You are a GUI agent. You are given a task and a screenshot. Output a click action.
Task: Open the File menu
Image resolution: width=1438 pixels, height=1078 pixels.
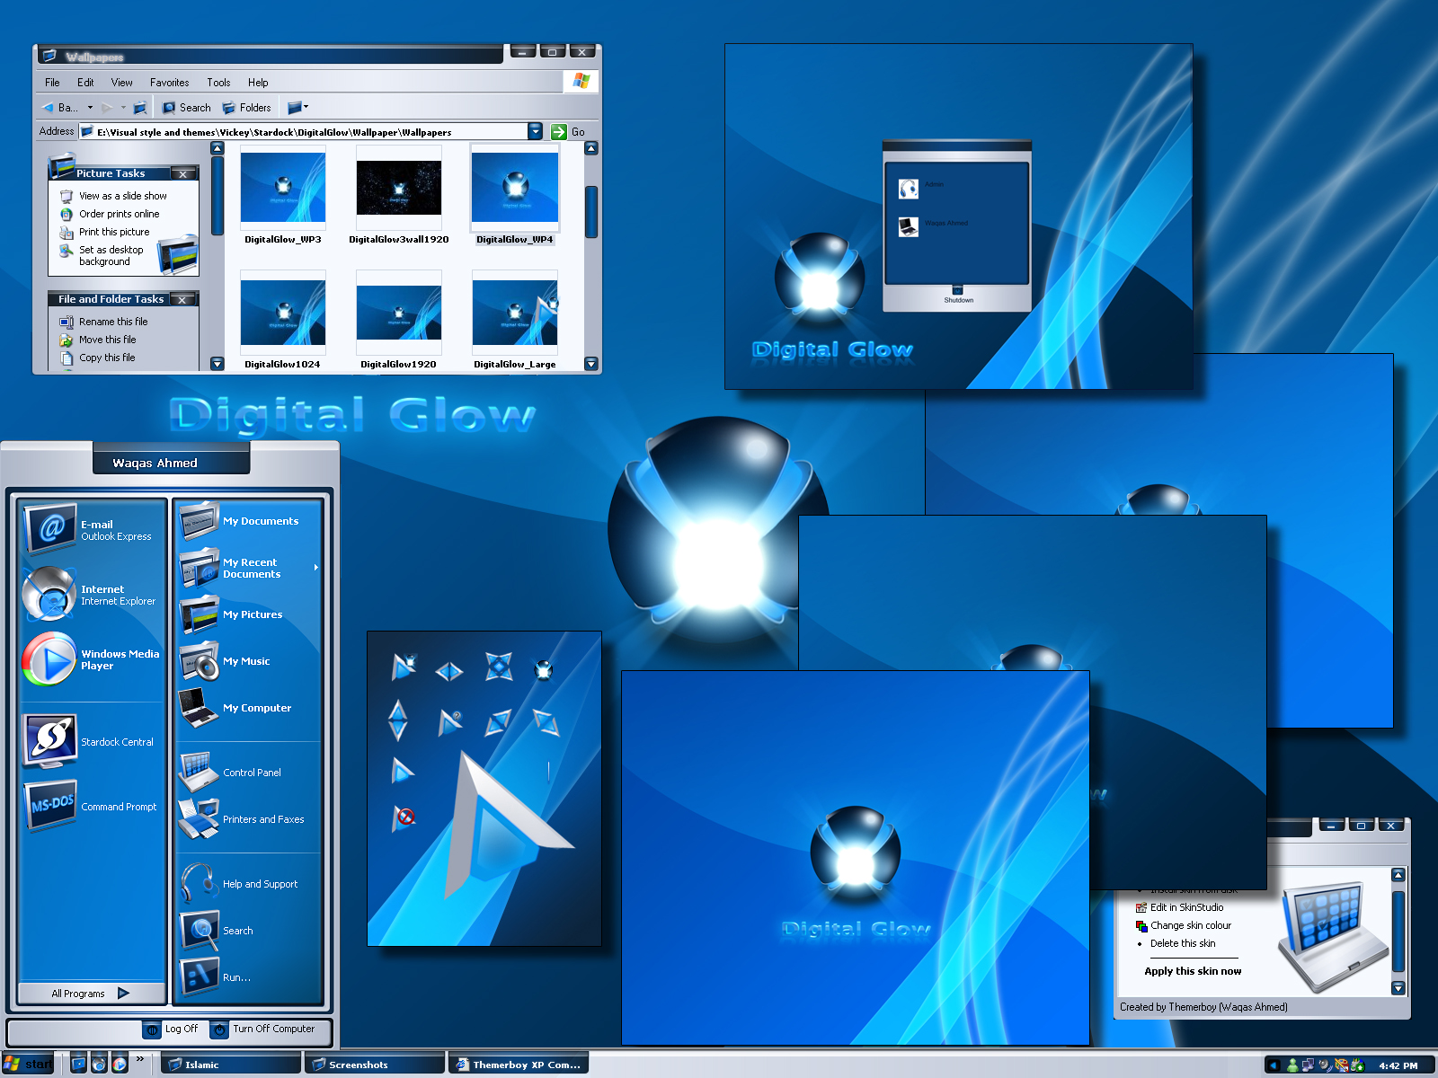coord(52,83)
